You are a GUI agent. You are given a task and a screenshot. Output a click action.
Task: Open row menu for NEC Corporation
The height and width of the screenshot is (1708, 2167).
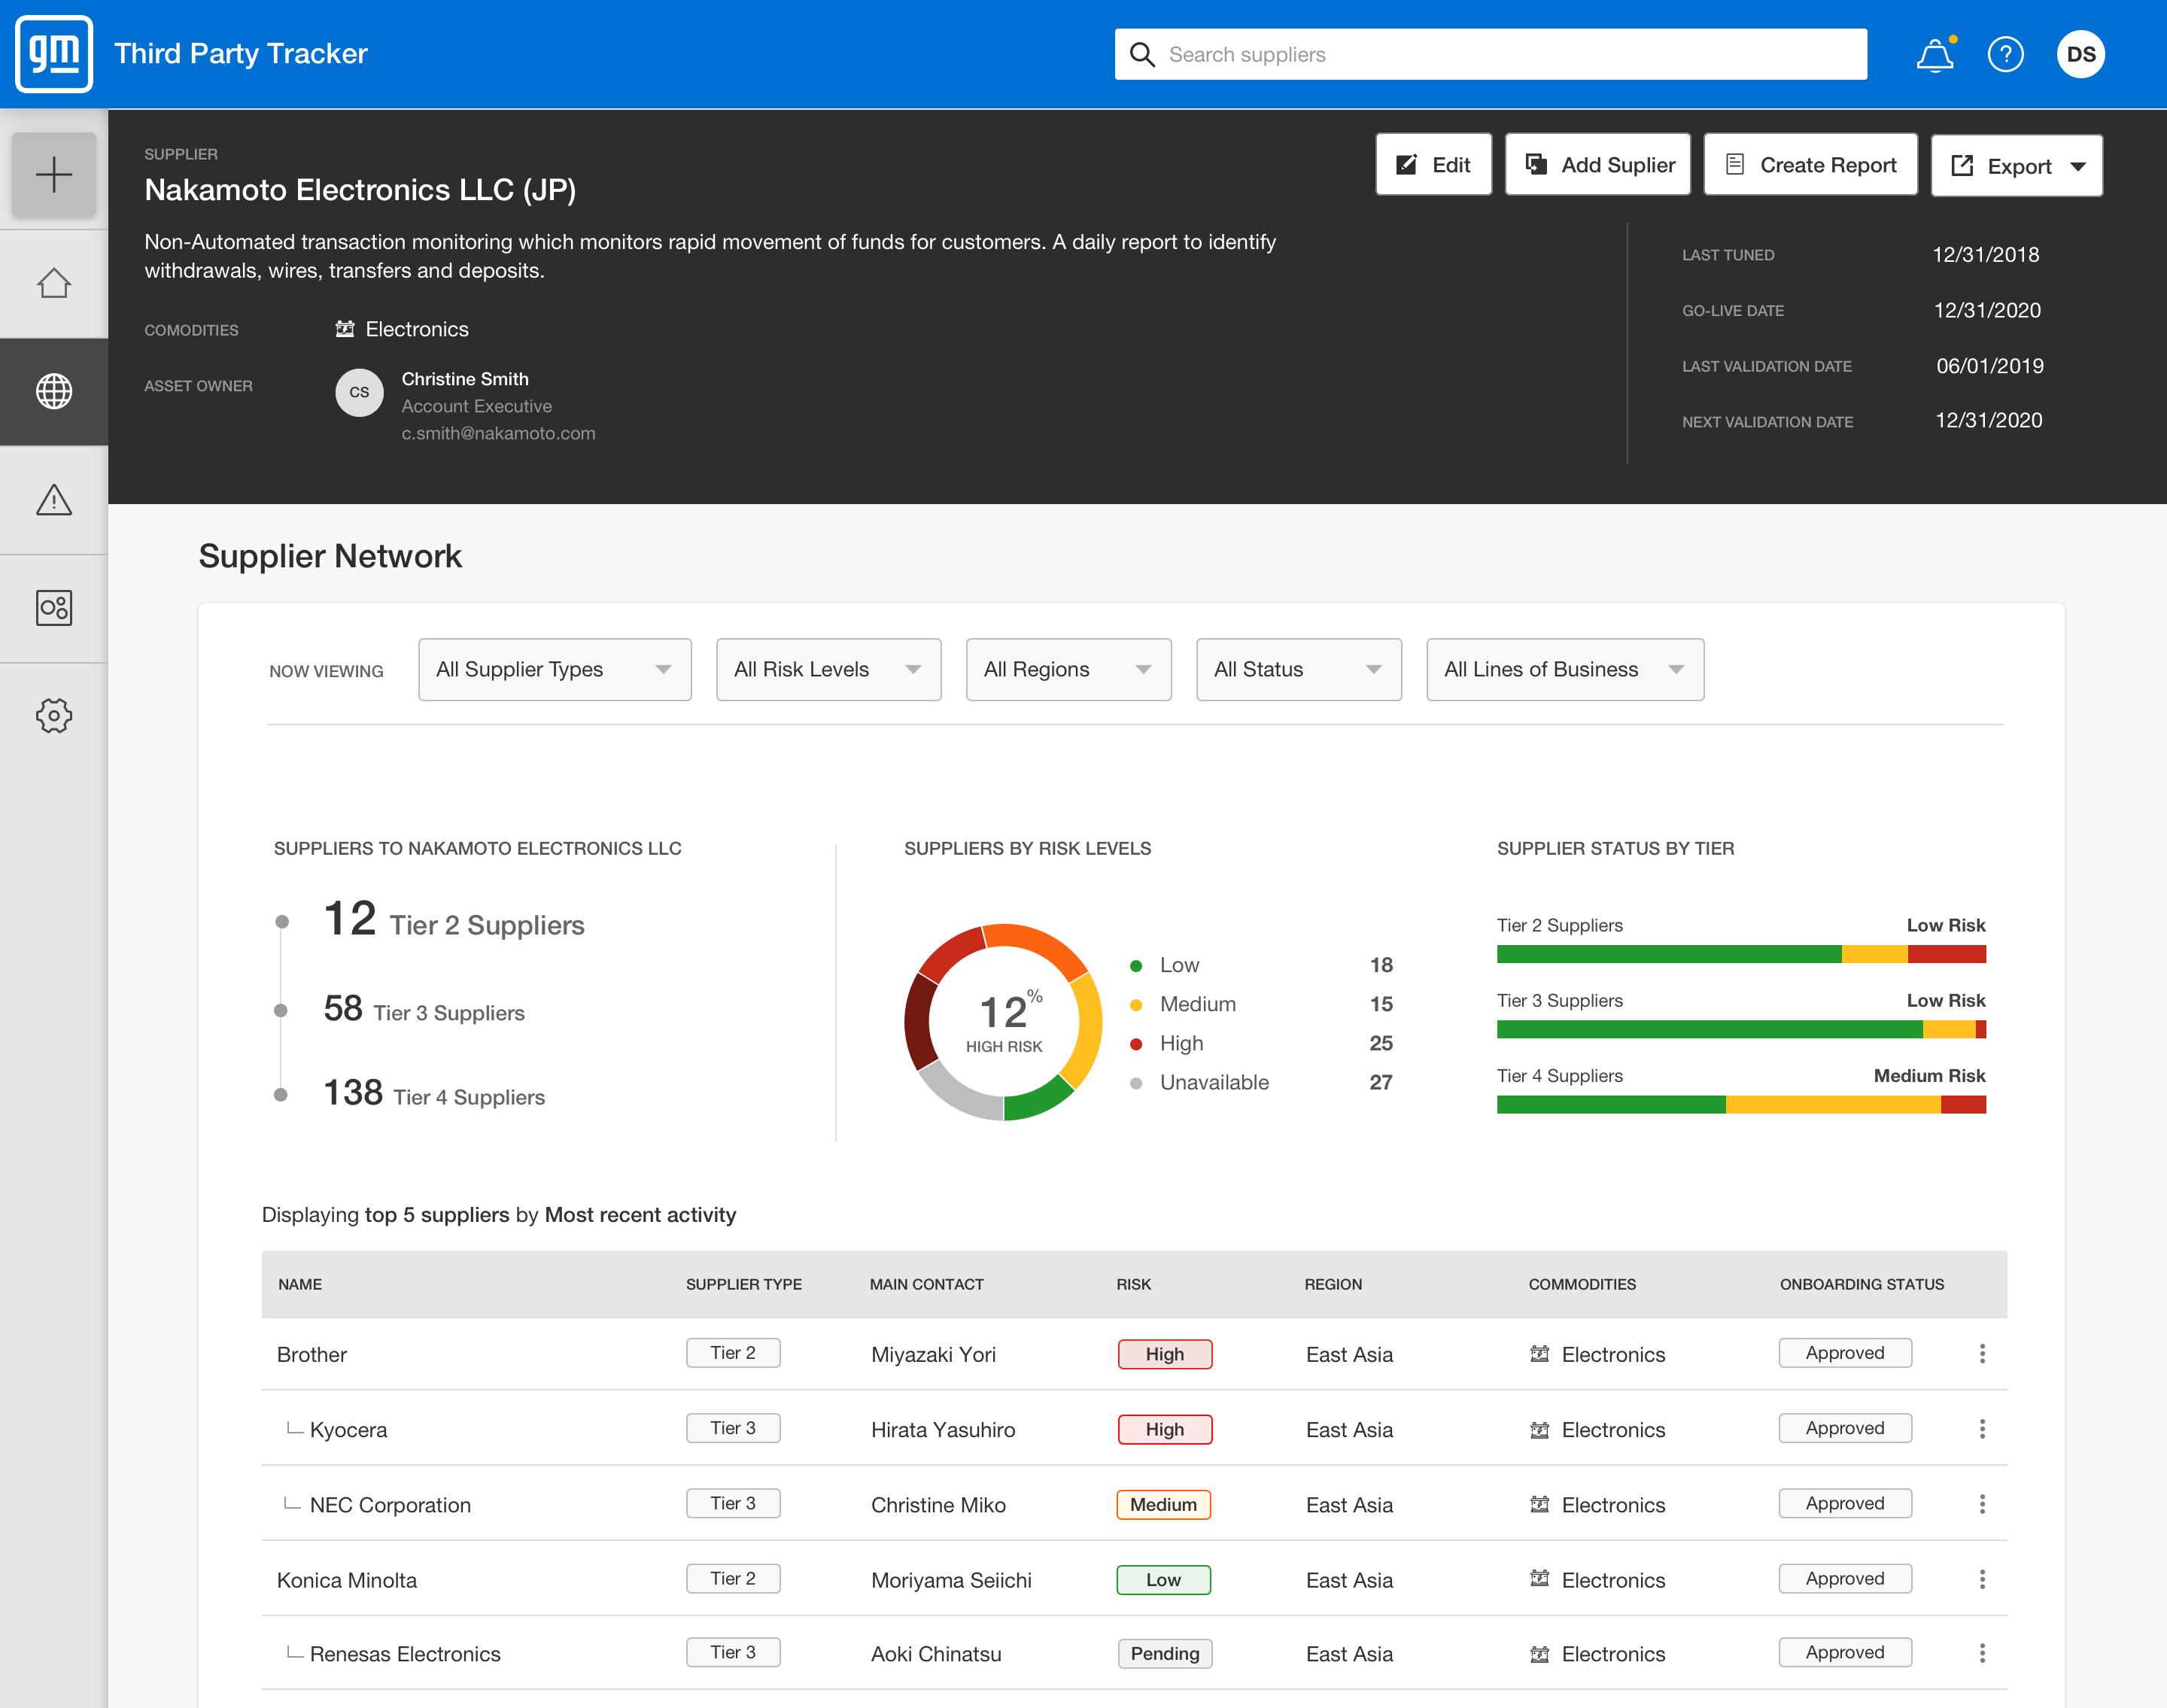point(1981,1503)
